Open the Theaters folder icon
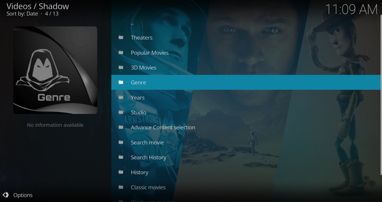Viewport: 382px width, 202px height. point(121,38)
